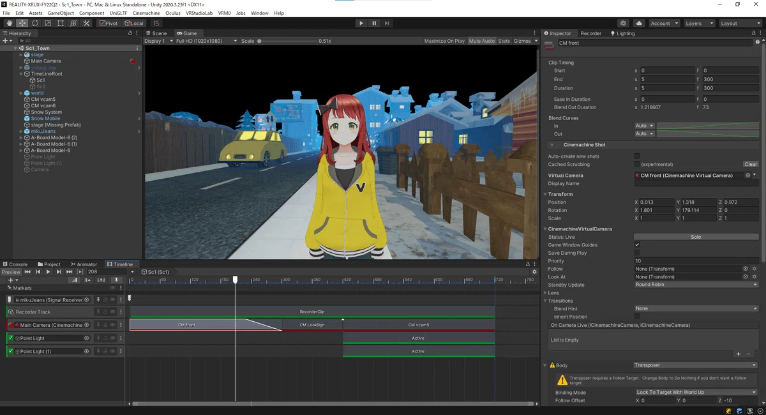The height and width of the screenshot is (415, 766).
Task: Select the Hand tool in the toolbar
Action: [9, 23]
